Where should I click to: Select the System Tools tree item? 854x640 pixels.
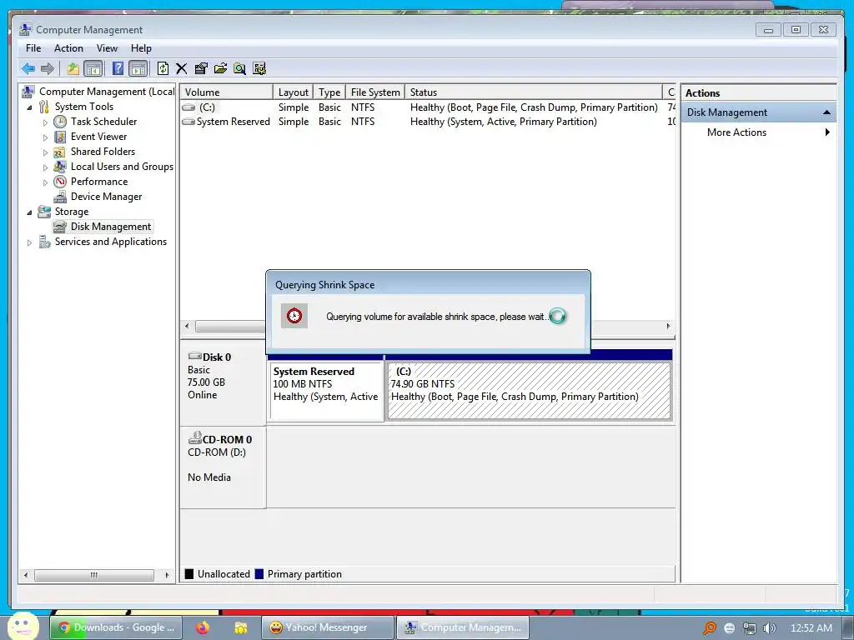pyautogui.click(x=84, y=107)
